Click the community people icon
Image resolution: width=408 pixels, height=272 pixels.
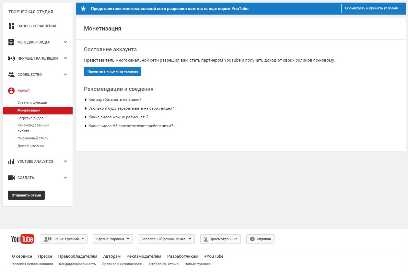11,75
